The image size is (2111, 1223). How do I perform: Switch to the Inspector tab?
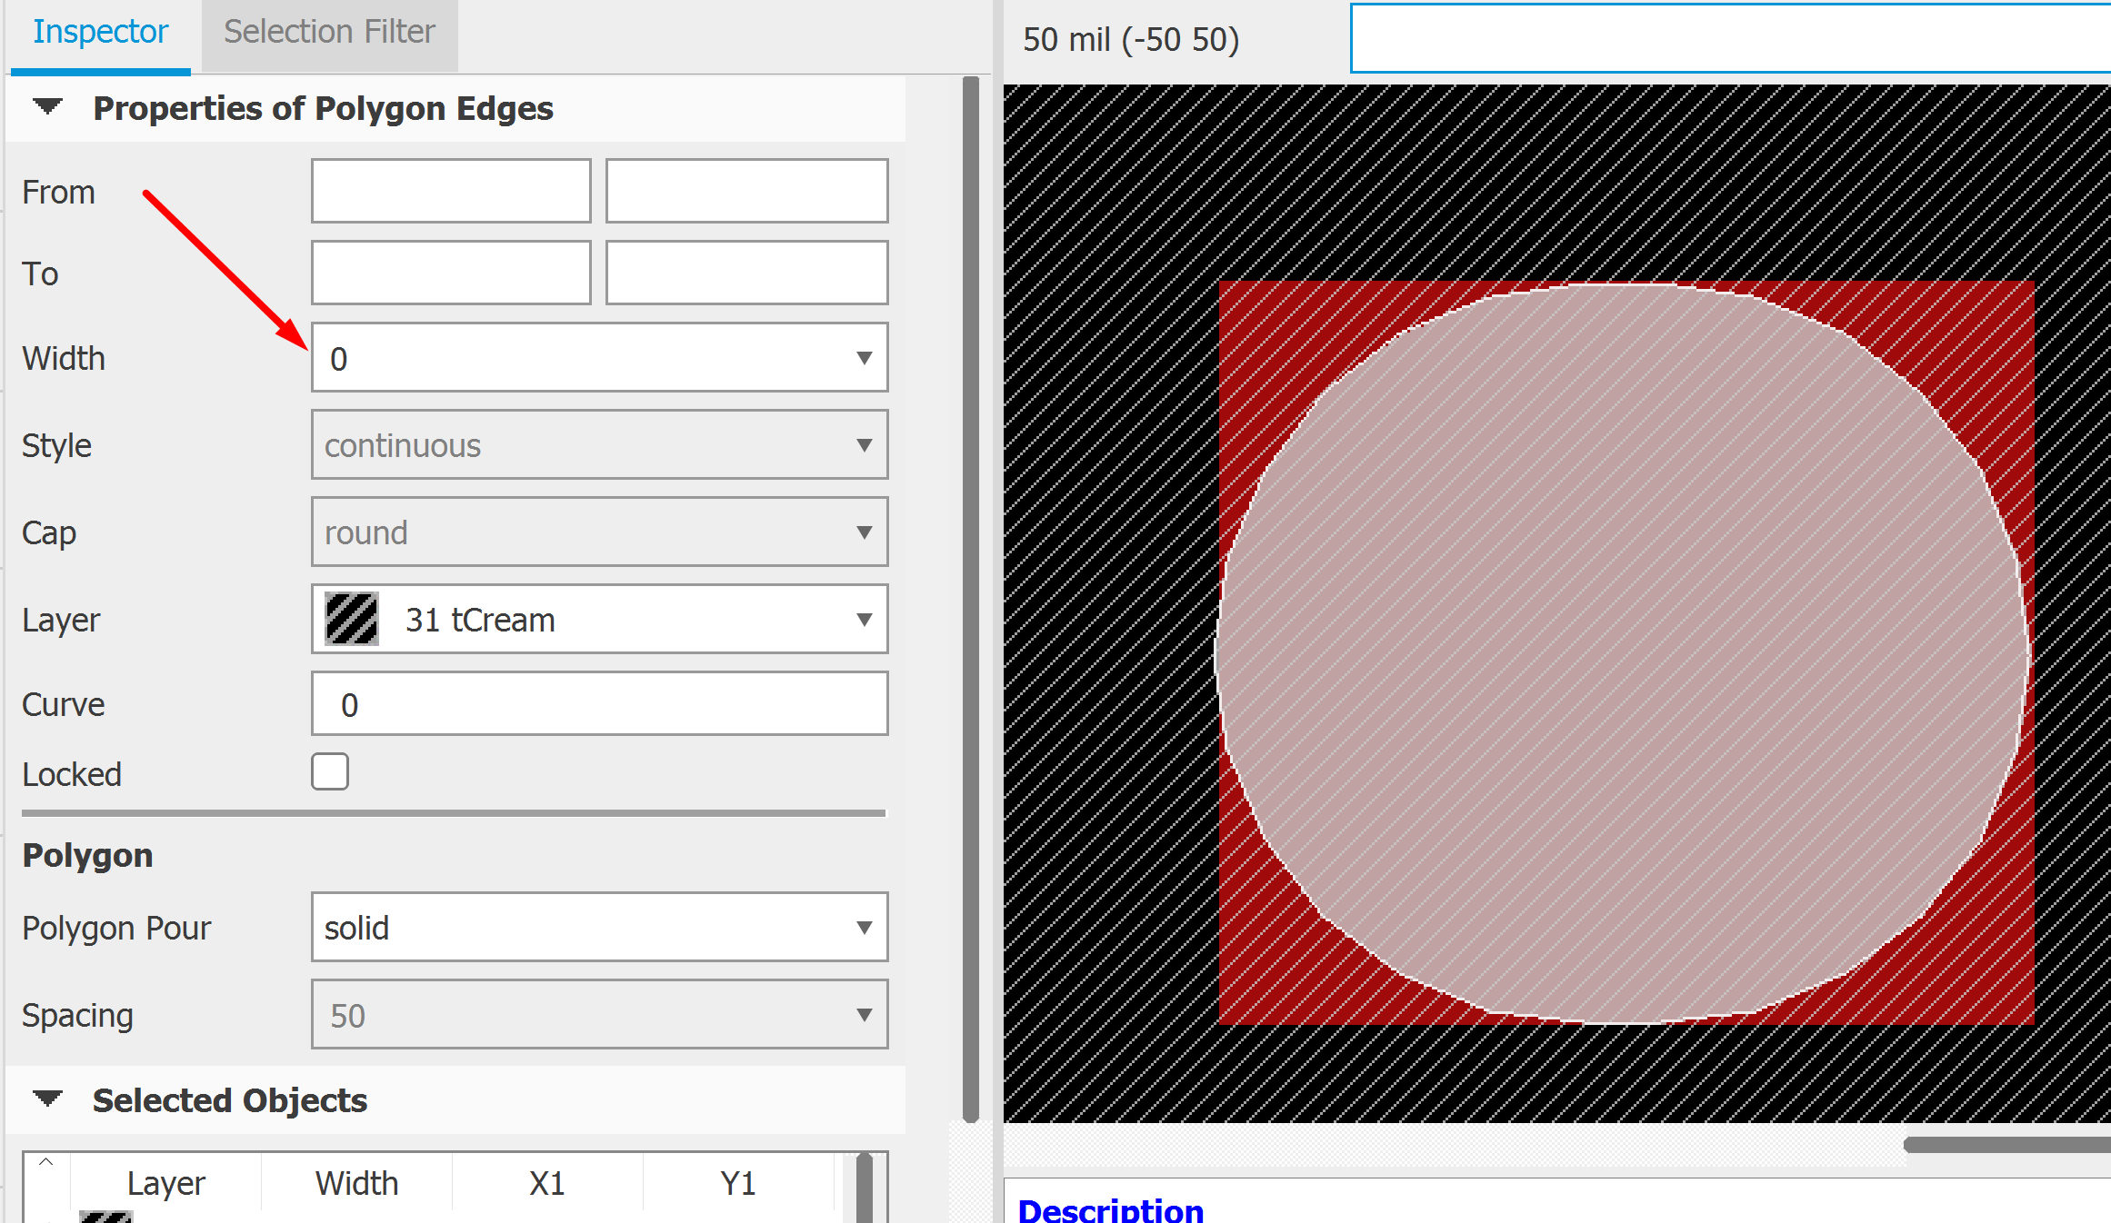100,32
